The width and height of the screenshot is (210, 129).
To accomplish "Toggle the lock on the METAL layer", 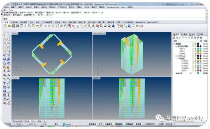I will pyautogui.click(x=196, y=70).
